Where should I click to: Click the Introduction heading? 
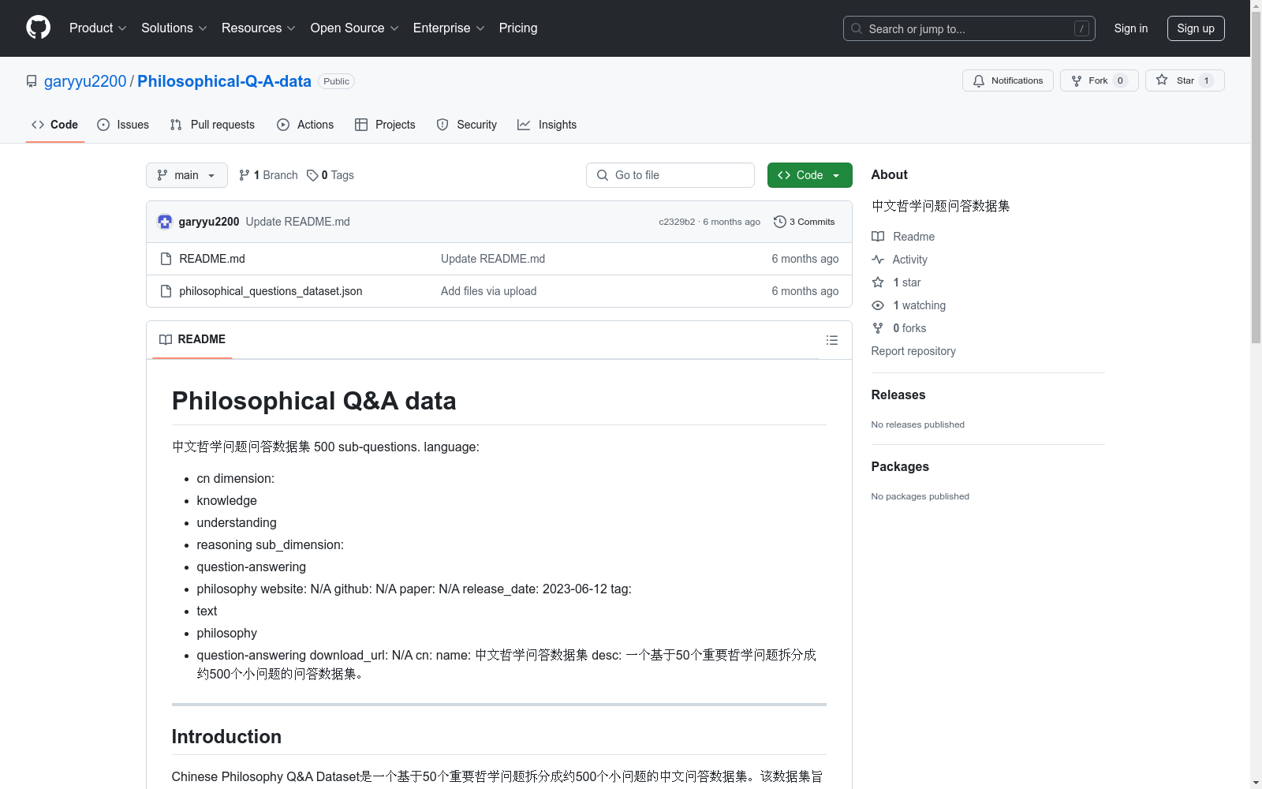(x=226, y=736)
